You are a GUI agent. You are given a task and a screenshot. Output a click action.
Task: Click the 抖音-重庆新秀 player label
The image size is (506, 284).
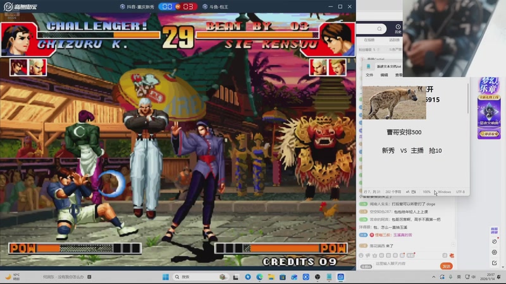pyautogui.click(x=137, y=7)
